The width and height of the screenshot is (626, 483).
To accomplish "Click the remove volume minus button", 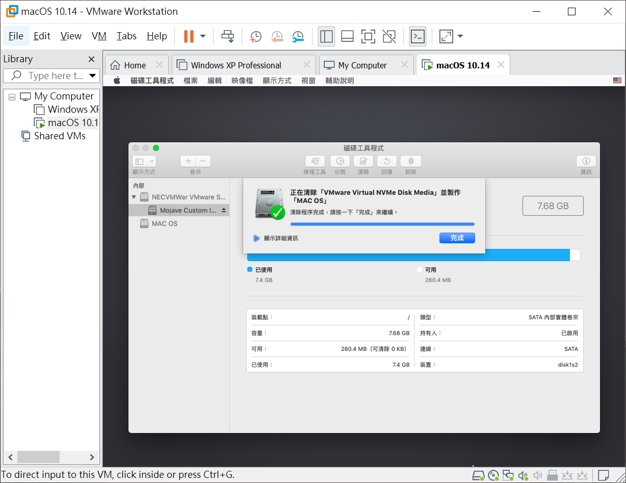I will pyautogui.click(x=203, y=161).
